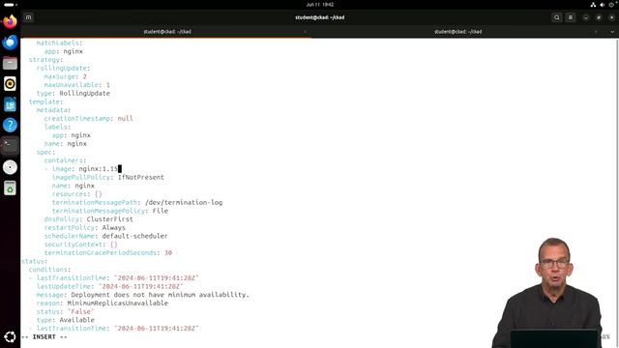Open the Files manager in the dock

pyautogui.click(x=10, y=63)
